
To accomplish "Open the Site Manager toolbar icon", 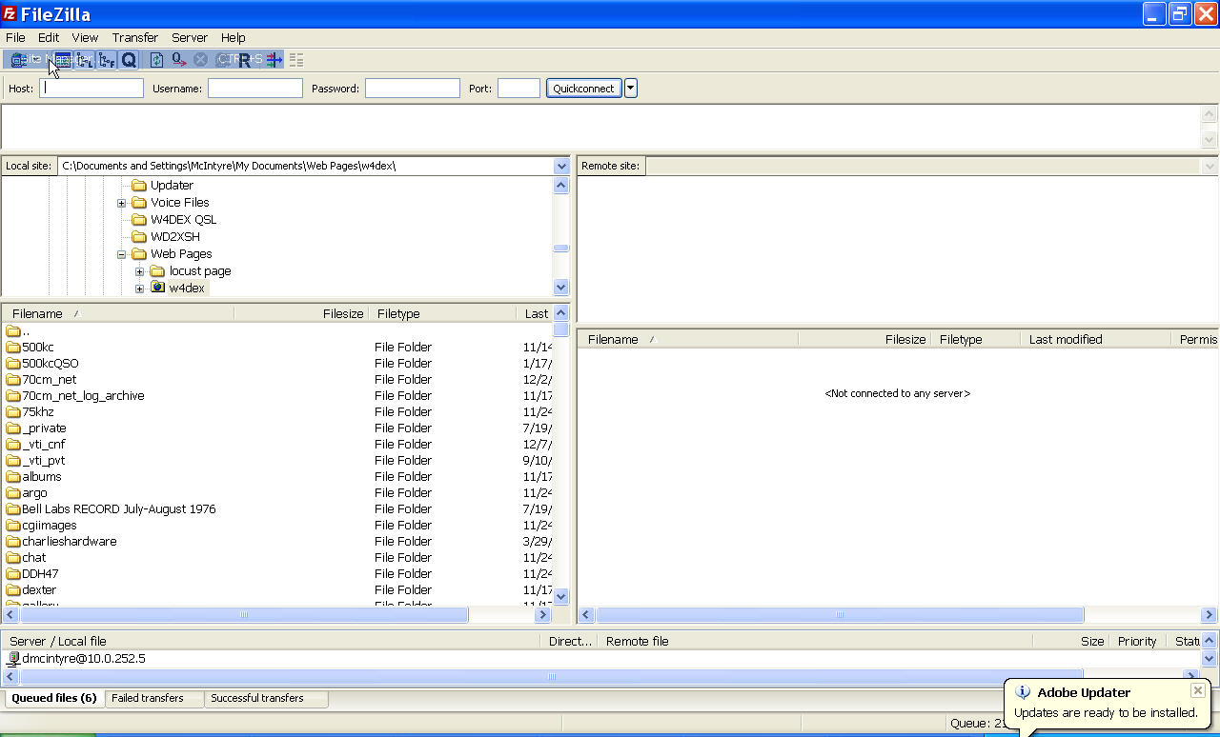I will tap(19, 60).
